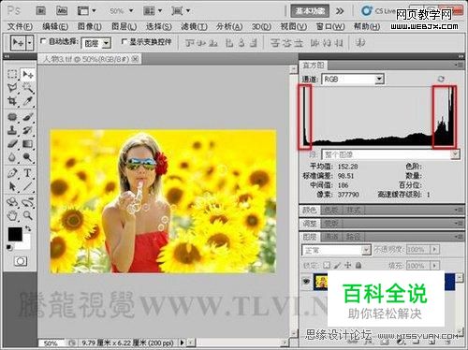Viewport: 468px width, 350px height.
Task: Reset default foreground and background colors
Action: (x=9, y=247)
